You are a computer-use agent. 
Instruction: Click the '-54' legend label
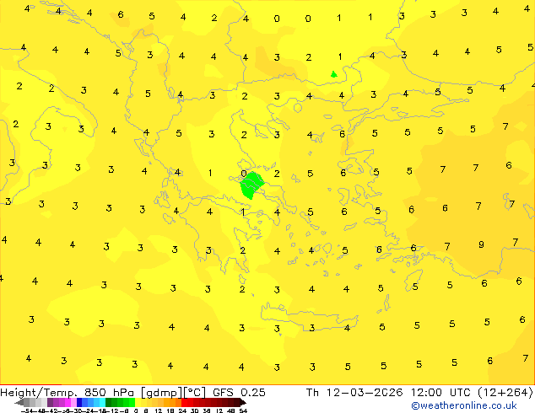27,410
